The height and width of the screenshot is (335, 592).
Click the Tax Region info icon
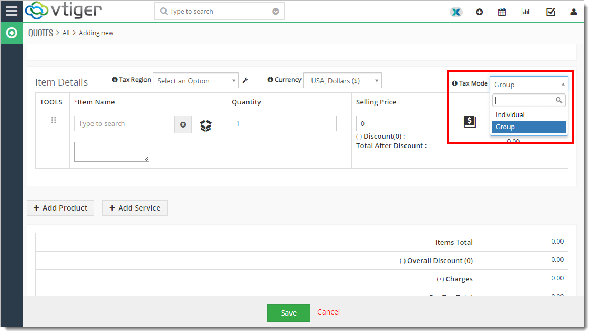click(x=115, y=80)
